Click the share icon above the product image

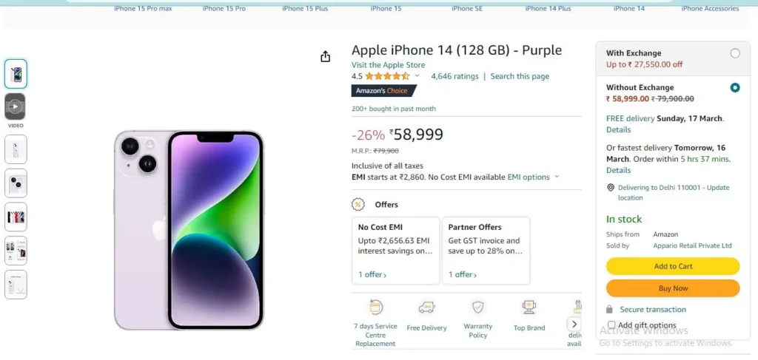[326, 56]
